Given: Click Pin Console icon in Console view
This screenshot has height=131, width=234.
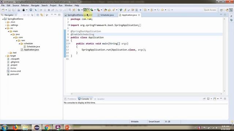Looking at the screenshot, I should 204,99.
